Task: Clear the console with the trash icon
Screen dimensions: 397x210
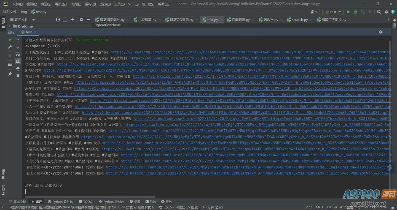Action: point(18,76)
